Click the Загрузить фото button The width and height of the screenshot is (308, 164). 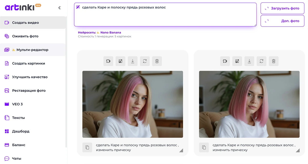(282, 8)
